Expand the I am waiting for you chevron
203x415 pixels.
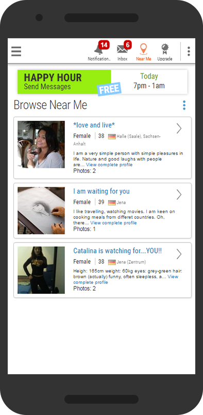(179, 195)
